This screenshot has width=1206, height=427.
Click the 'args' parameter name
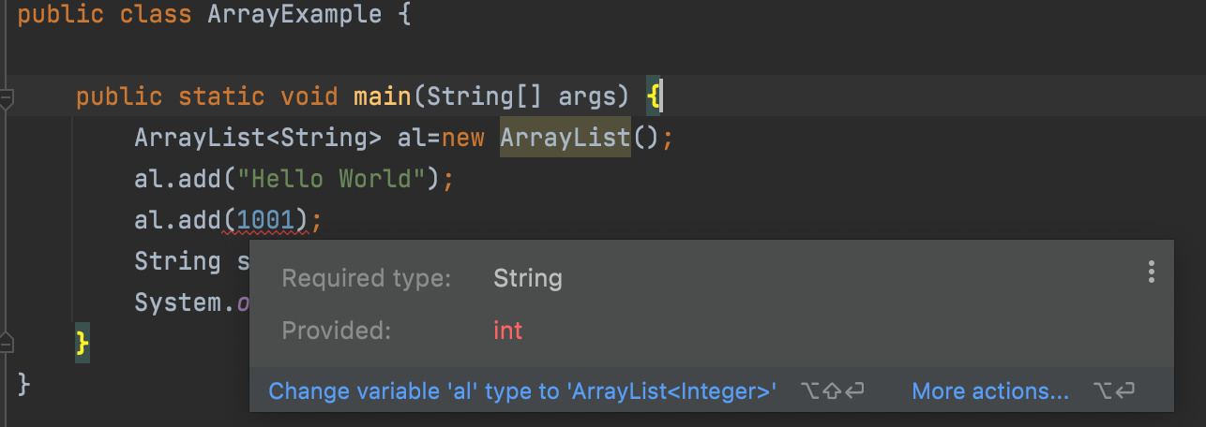pyautogui.click(x=587, y=96)
